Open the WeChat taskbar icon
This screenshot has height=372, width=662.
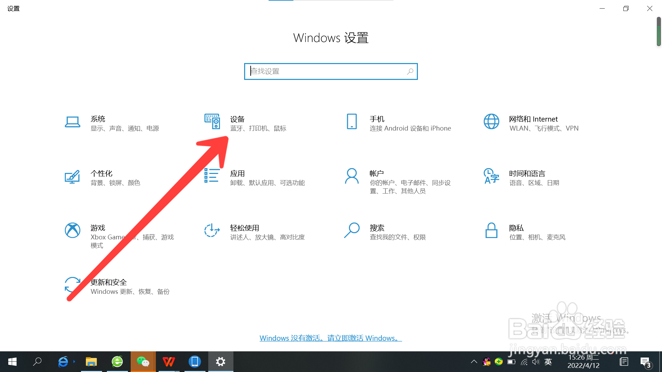[143, 362]
